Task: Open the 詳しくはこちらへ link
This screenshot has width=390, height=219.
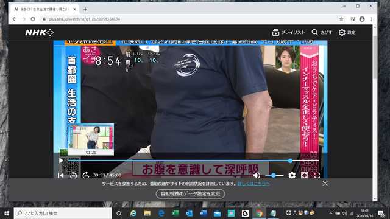Action: click(x=253, y=184)
